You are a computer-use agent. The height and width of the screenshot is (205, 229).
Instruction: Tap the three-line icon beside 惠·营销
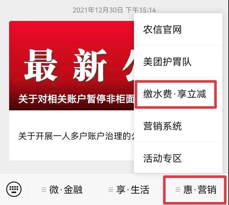tap(178, 189)
